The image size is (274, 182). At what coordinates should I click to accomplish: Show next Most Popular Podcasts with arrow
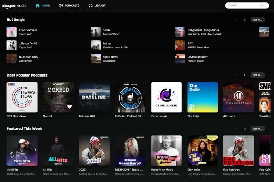pos(244,75)
